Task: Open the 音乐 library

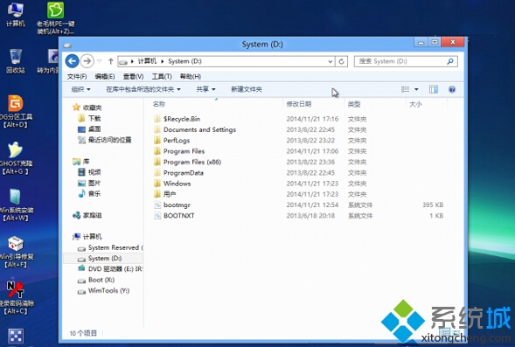Action: 94,194
